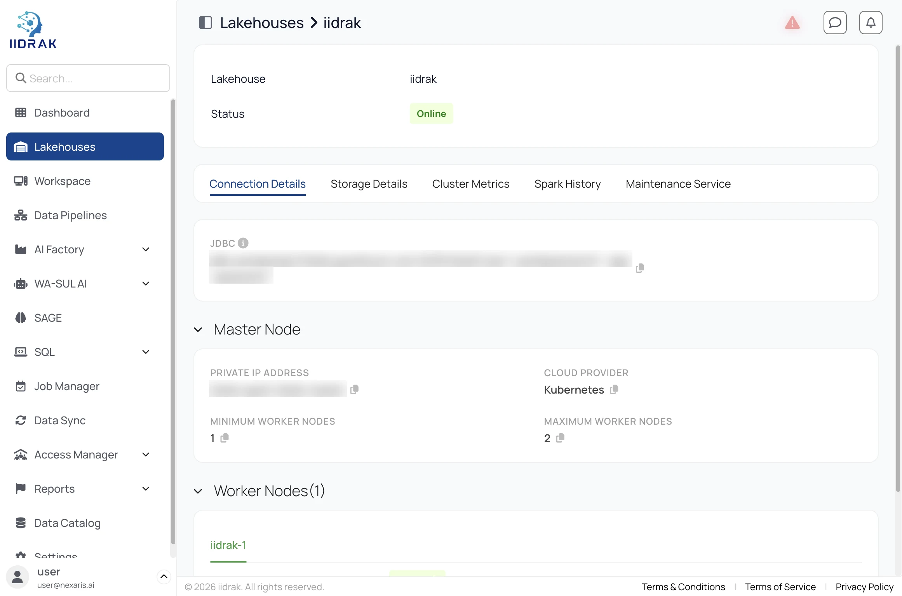902x596 pixels.
Task: Copy the private IP address
Action: (x=354, y=389)
